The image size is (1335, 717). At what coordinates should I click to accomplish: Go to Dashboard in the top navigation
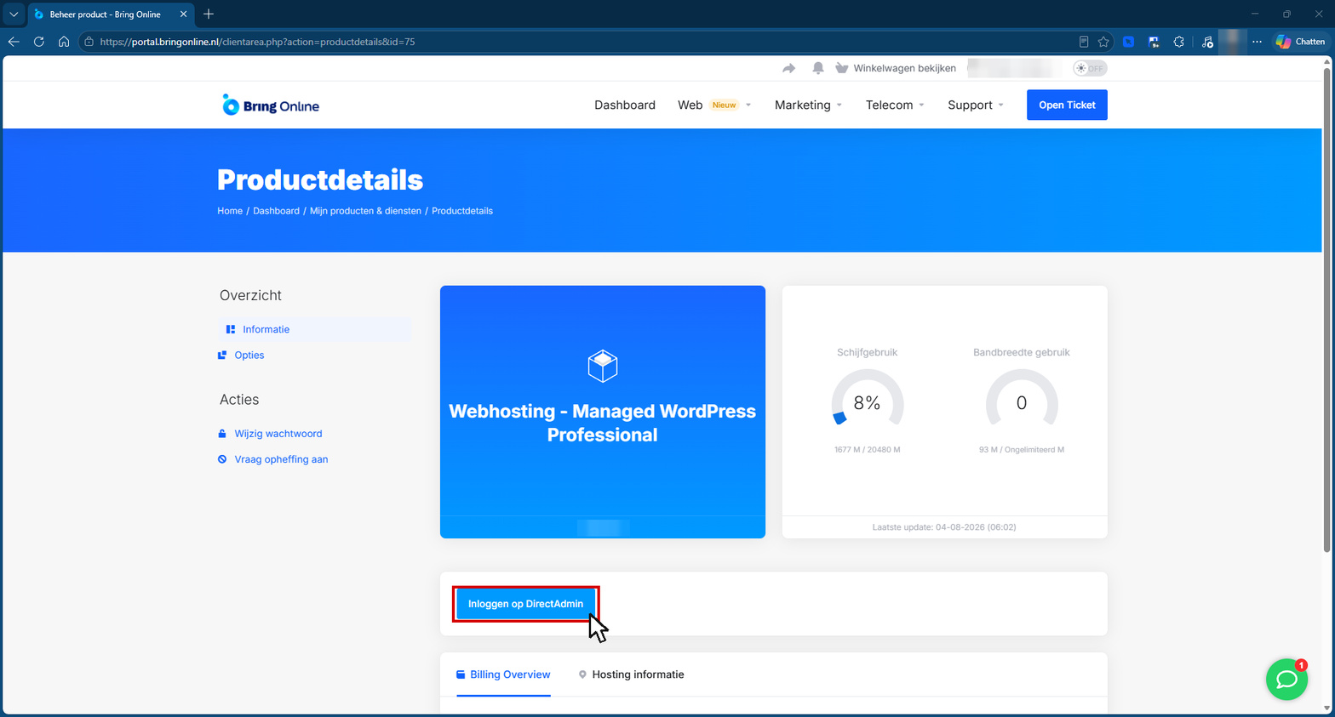pyautogui.click(x=625, y=105)
